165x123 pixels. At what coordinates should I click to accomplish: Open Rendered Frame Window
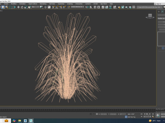123,7
